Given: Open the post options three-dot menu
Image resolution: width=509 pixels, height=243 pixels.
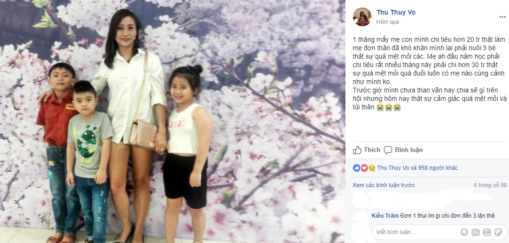Looking at the screenshot, I should pyautogui.click(x=502, y=16).
